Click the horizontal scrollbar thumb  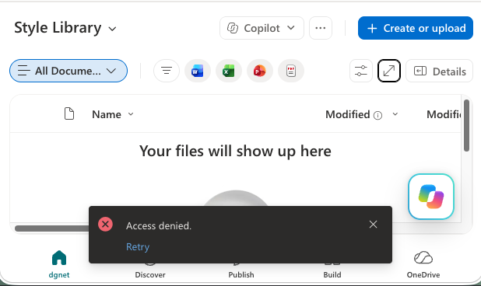[51, 228]
